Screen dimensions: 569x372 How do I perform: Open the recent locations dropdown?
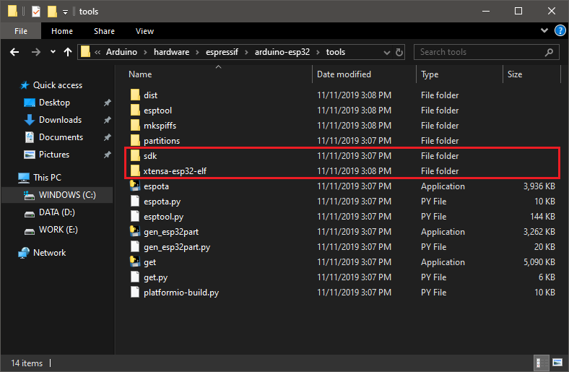click(53, 52)
